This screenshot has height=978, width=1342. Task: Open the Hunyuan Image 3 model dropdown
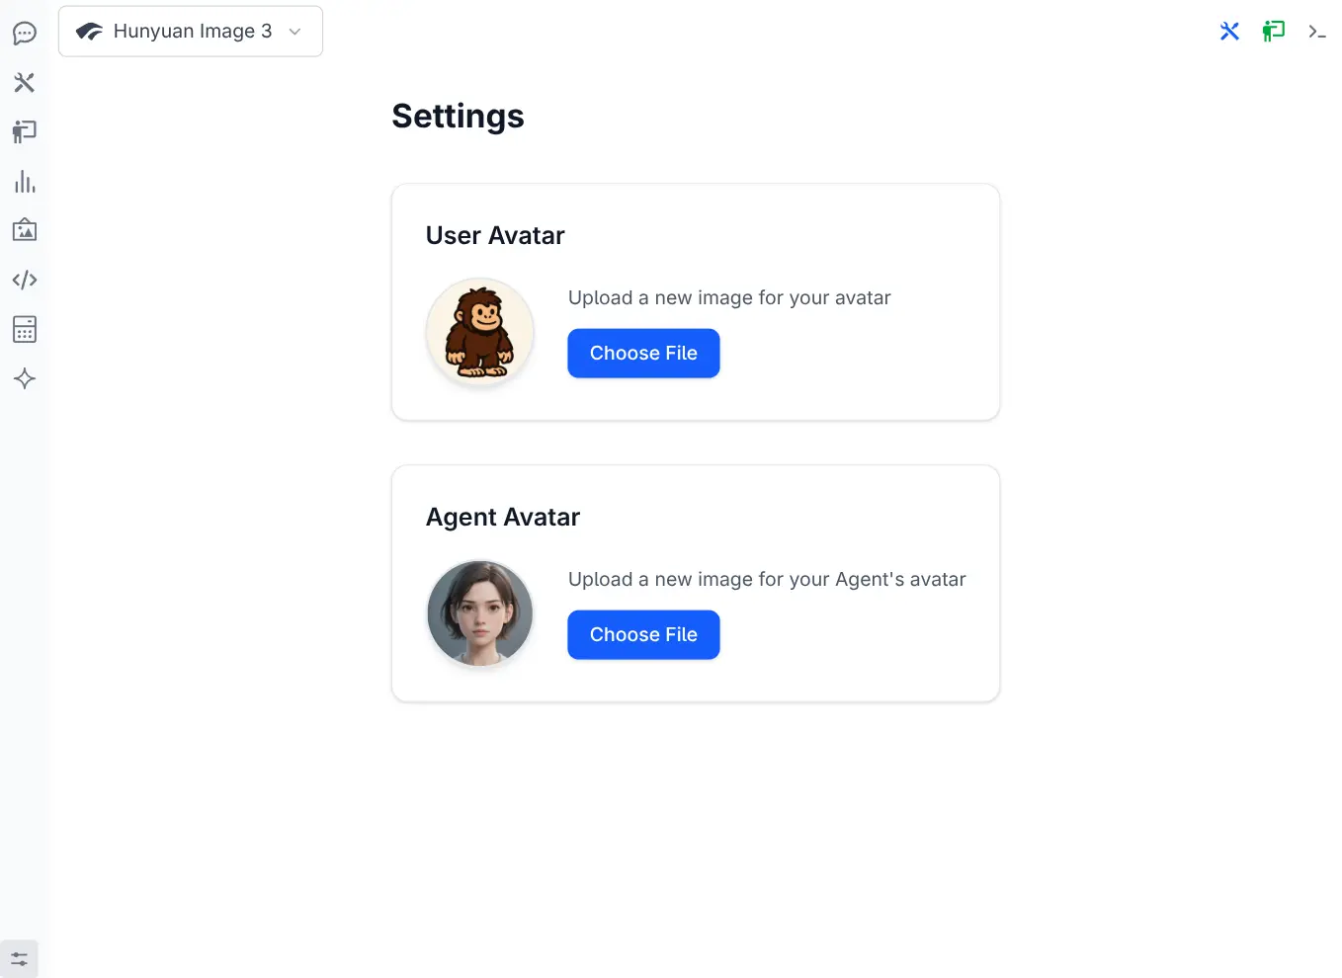pyautogui.click(x=191, y=32)
